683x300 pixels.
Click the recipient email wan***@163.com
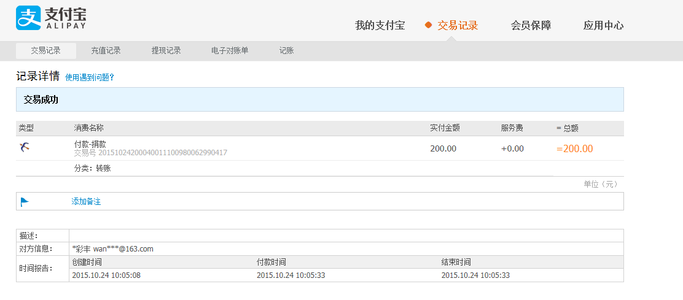pos(123,249)
